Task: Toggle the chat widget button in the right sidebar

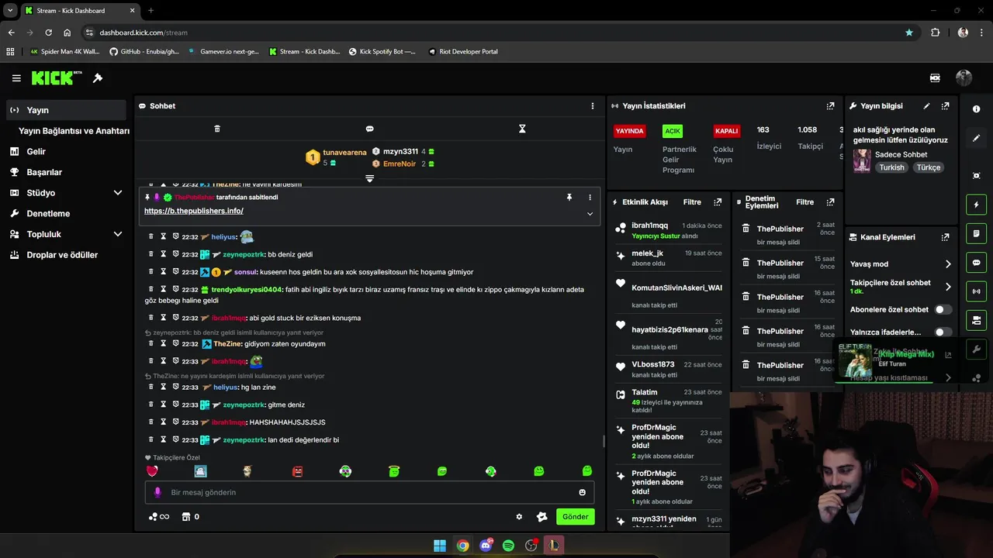Action: tap(977, 263)
